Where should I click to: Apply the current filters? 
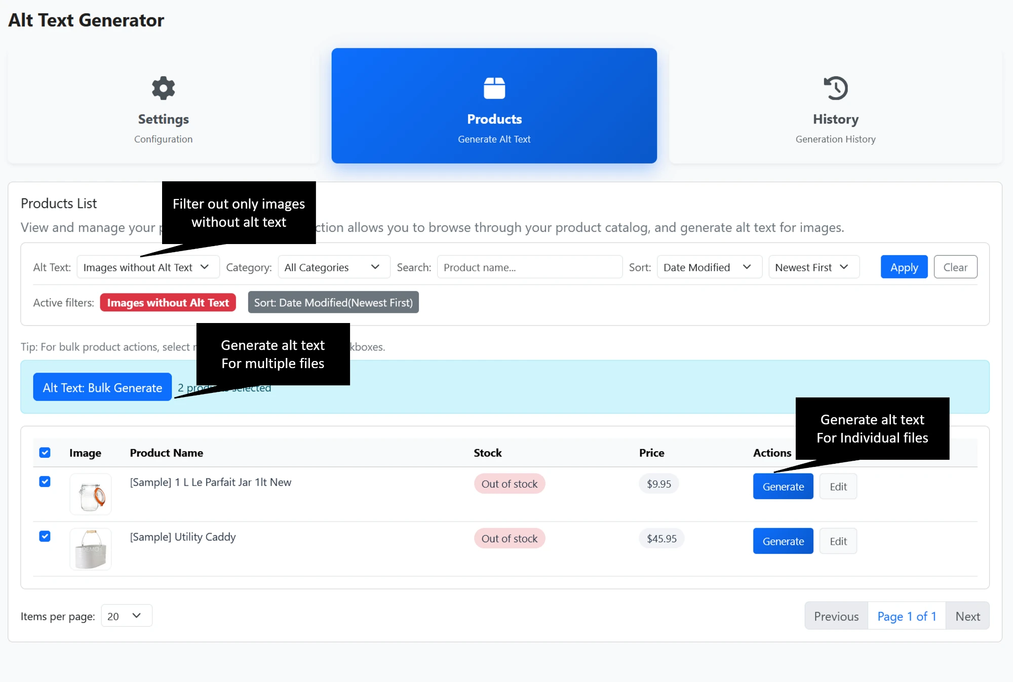pos(904,267)
